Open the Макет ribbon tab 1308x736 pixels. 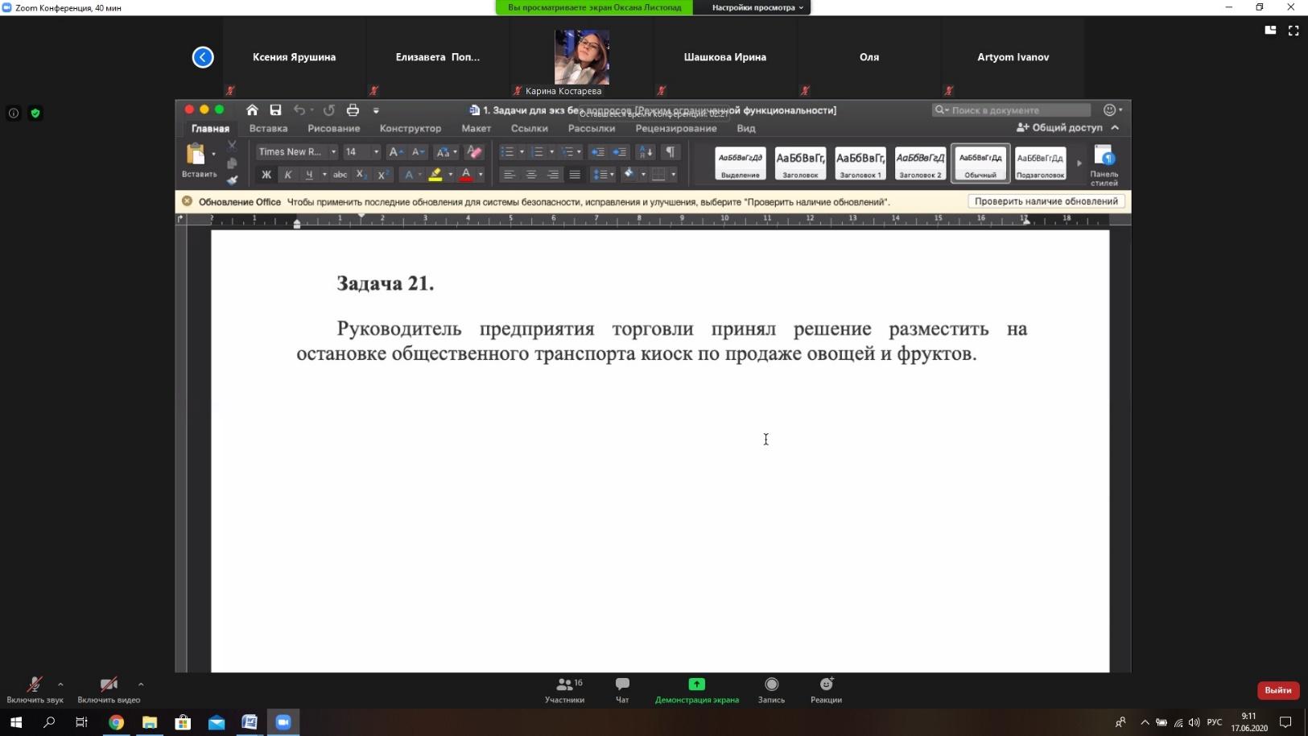(476, 129)
